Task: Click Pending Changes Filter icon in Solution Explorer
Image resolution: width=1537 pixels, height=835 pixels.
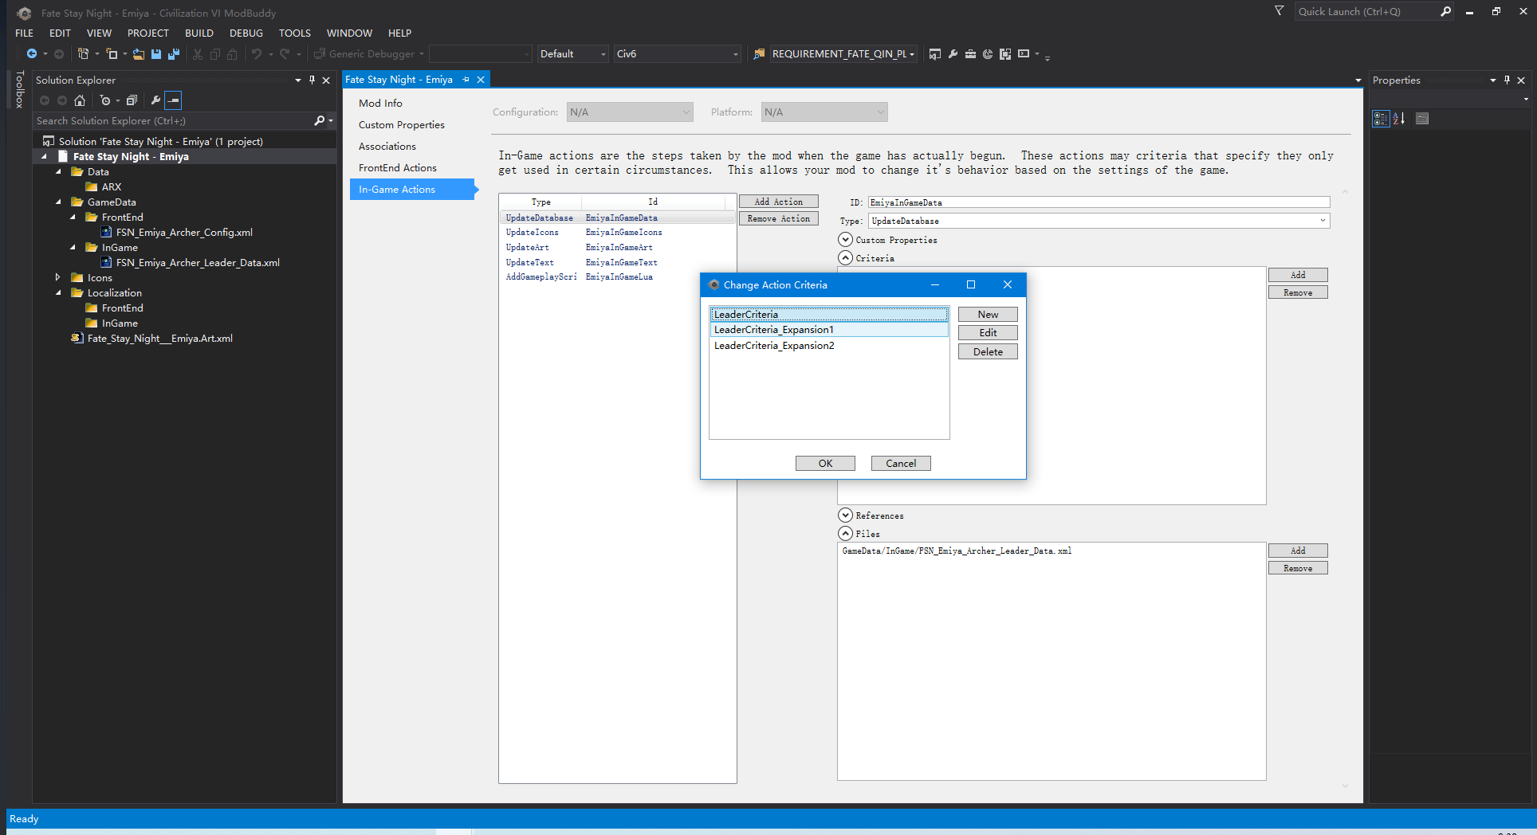Action: pos(105,100)
